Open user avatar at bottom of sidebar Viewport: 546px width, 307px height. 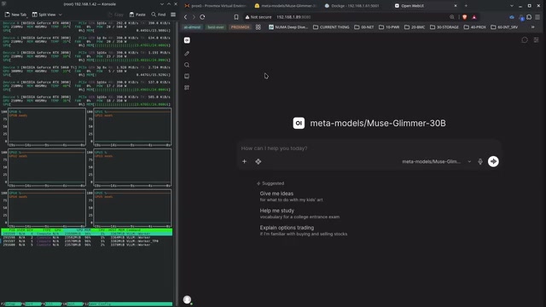coord(188,299)
